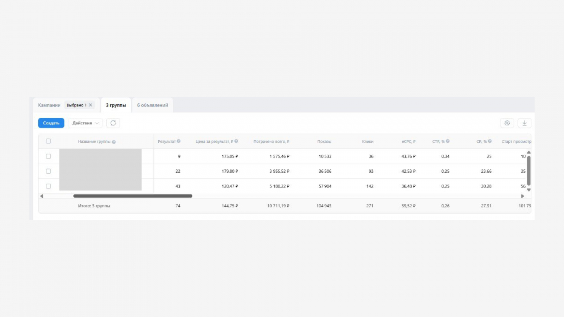
Task: Click the CR, % column header
Action: (x=482, y=142)
